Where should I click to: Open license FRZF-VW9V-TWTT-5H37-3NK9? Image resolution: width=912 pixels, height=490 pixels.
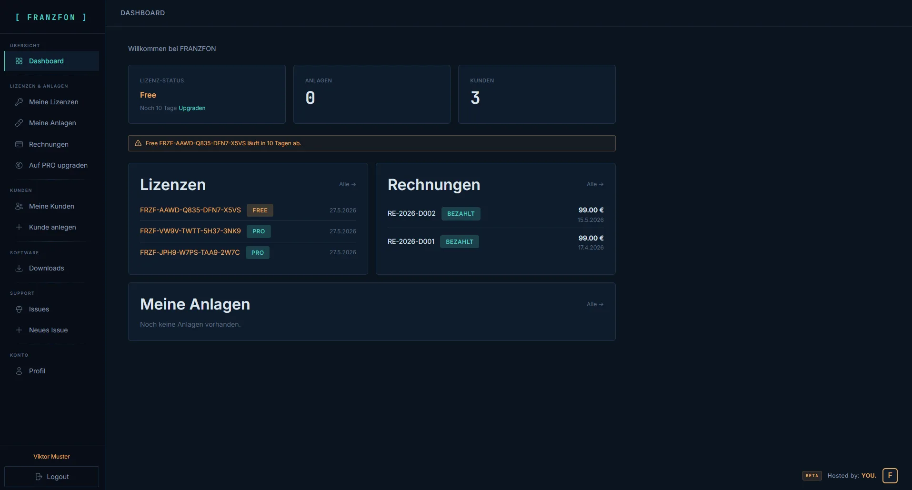point(190,231)
